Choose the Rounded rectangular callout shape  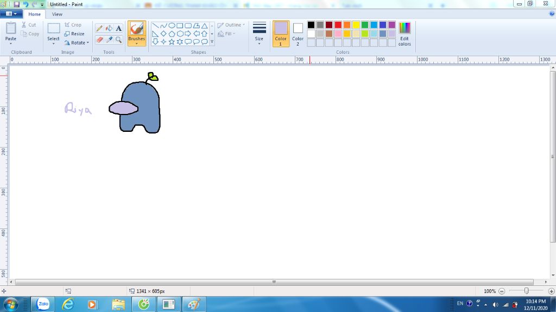tap(188, 42)
